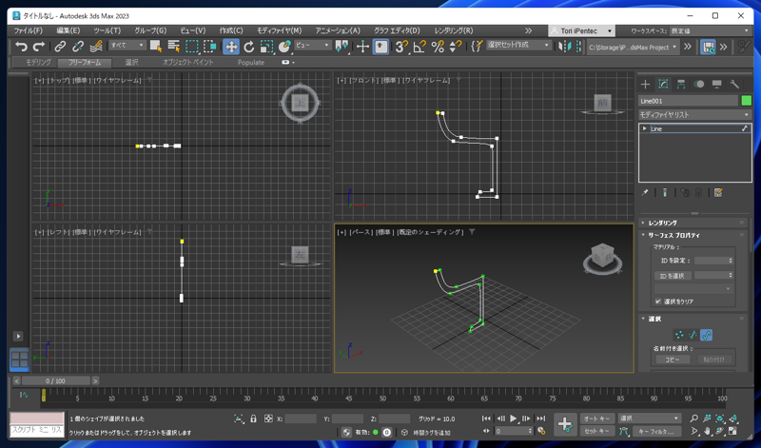Screen dimensions: 761x448
Task: Click the コピー button
Action: [x=673, y=360]
